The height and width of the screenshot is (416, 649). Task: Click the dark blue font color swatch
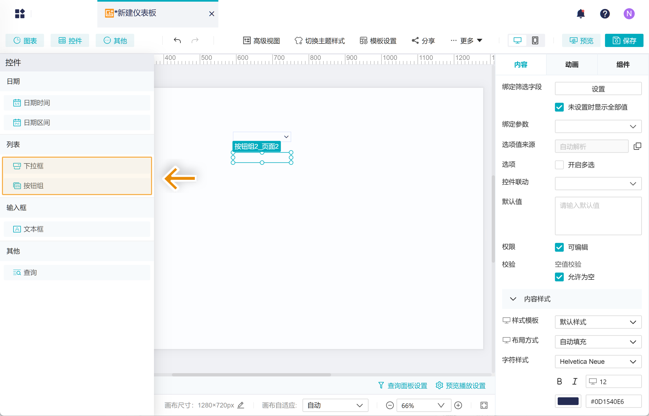pyautogui.click(x=568, y=401)
